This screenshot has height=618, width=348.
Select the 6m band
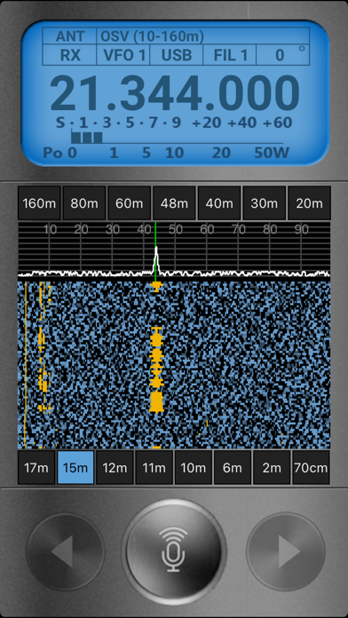232,468
